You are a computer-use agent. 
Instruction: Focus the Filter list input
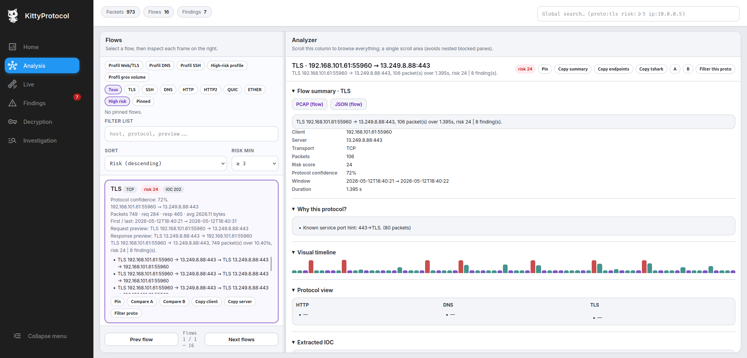(x=192, y=134)
